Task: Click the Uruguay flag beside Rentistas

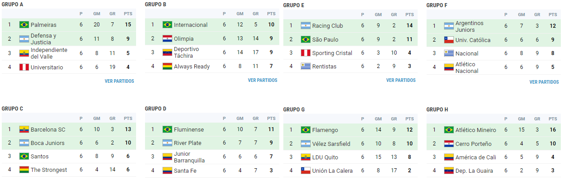Action: (306, 66)
